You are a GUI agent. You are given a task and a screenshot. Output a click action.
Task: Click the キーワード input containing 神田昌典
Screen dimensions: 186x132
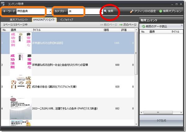pyautogui.click(x=32, y=11)
